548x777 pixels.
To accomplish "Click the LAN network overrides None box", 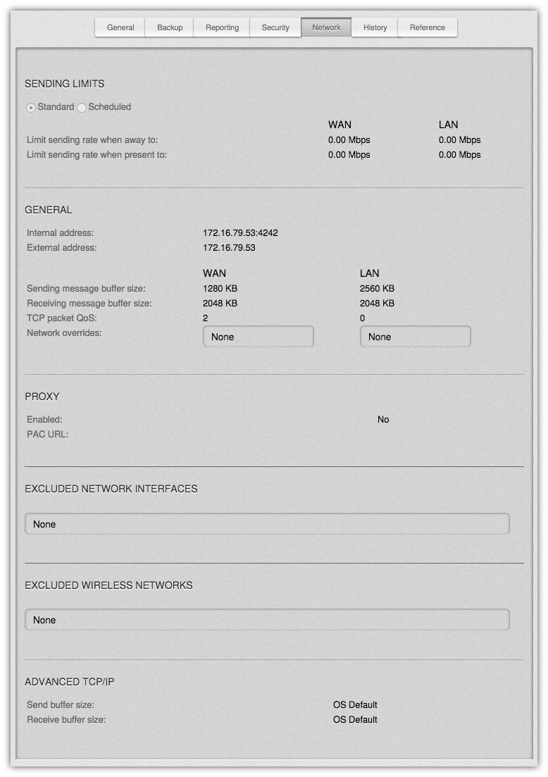I will [415, 337].
